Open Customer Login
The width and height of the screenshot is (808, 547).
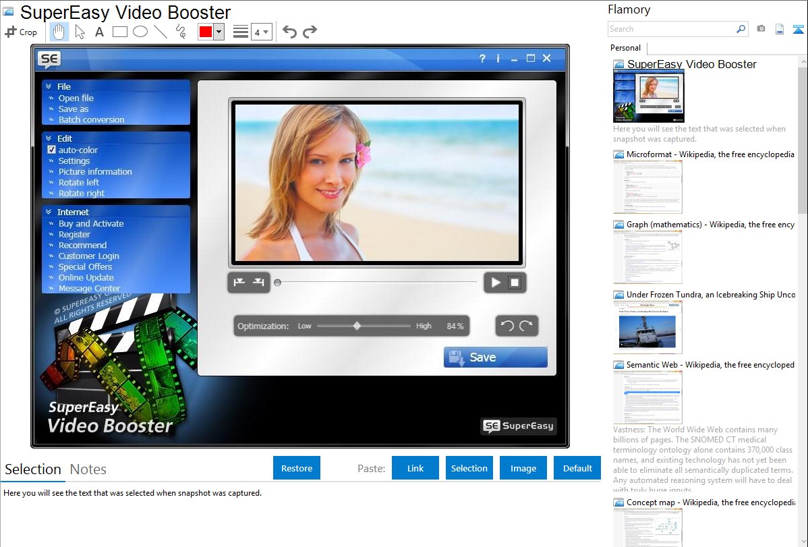88,256
